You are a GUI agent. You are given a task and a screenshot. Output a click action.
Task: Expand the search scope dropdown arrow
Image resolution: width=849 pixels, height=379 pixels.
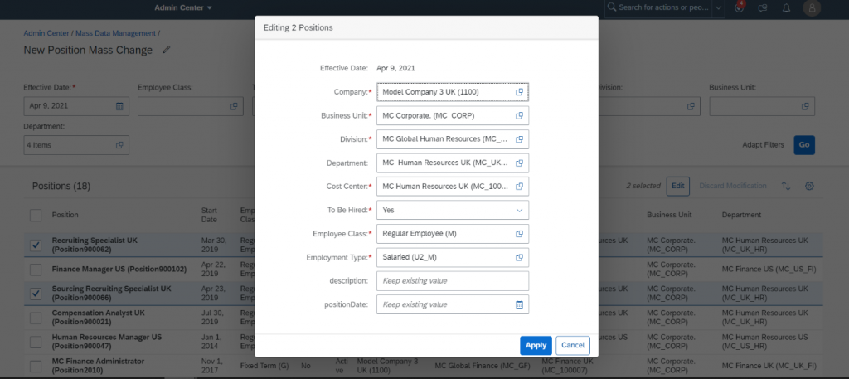point(718,7)
